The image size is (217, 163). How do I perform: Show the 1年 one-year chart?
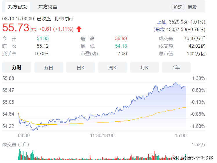pyautogui.click(x=176, y=67)
